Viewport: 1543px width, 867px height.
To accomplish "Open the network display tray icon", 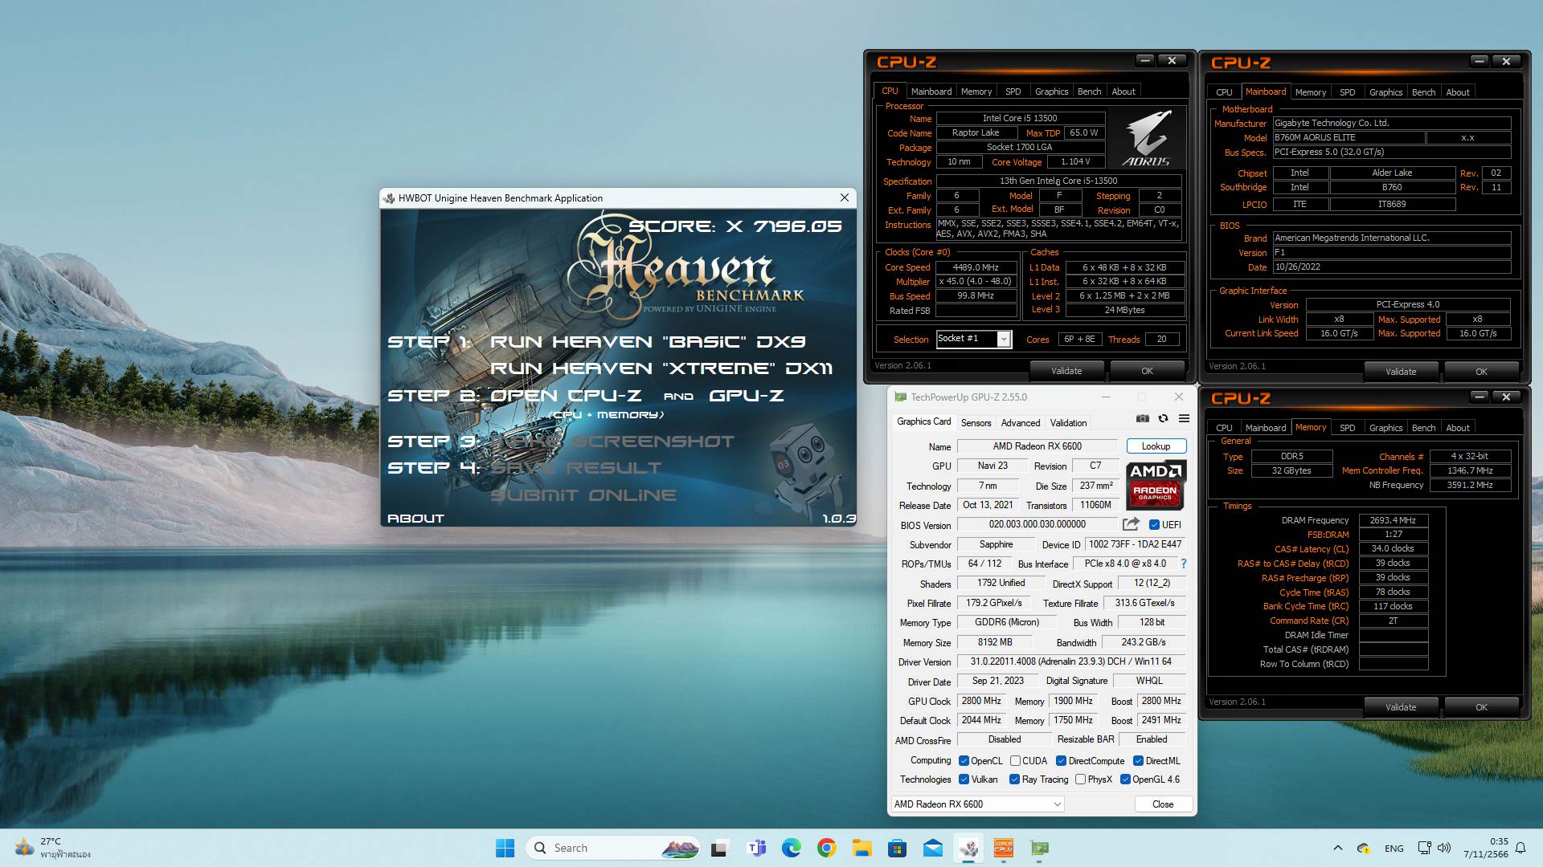I will (x=1424, y=848).
